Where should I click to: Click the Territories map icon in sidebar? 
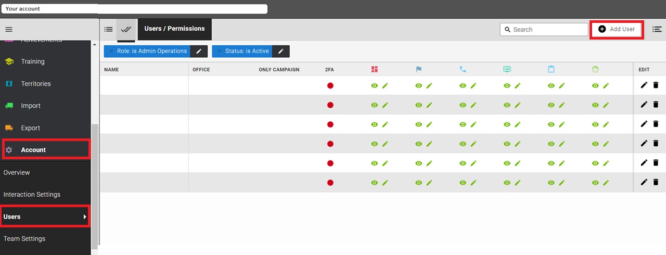9,84
